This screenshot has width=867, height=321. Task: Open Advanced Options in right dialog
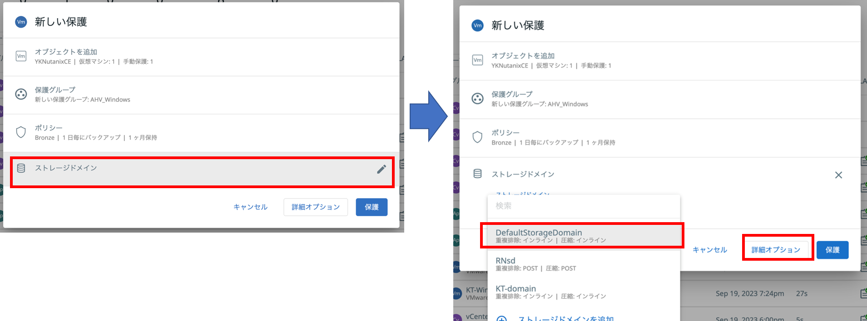776,250
